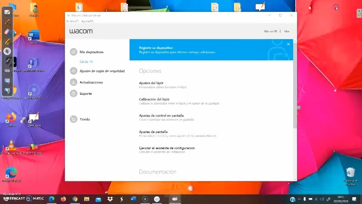Screen dimensions: 362x204
Task: Run Ejecutar el asistente de configuración
Action: [167, 148]
